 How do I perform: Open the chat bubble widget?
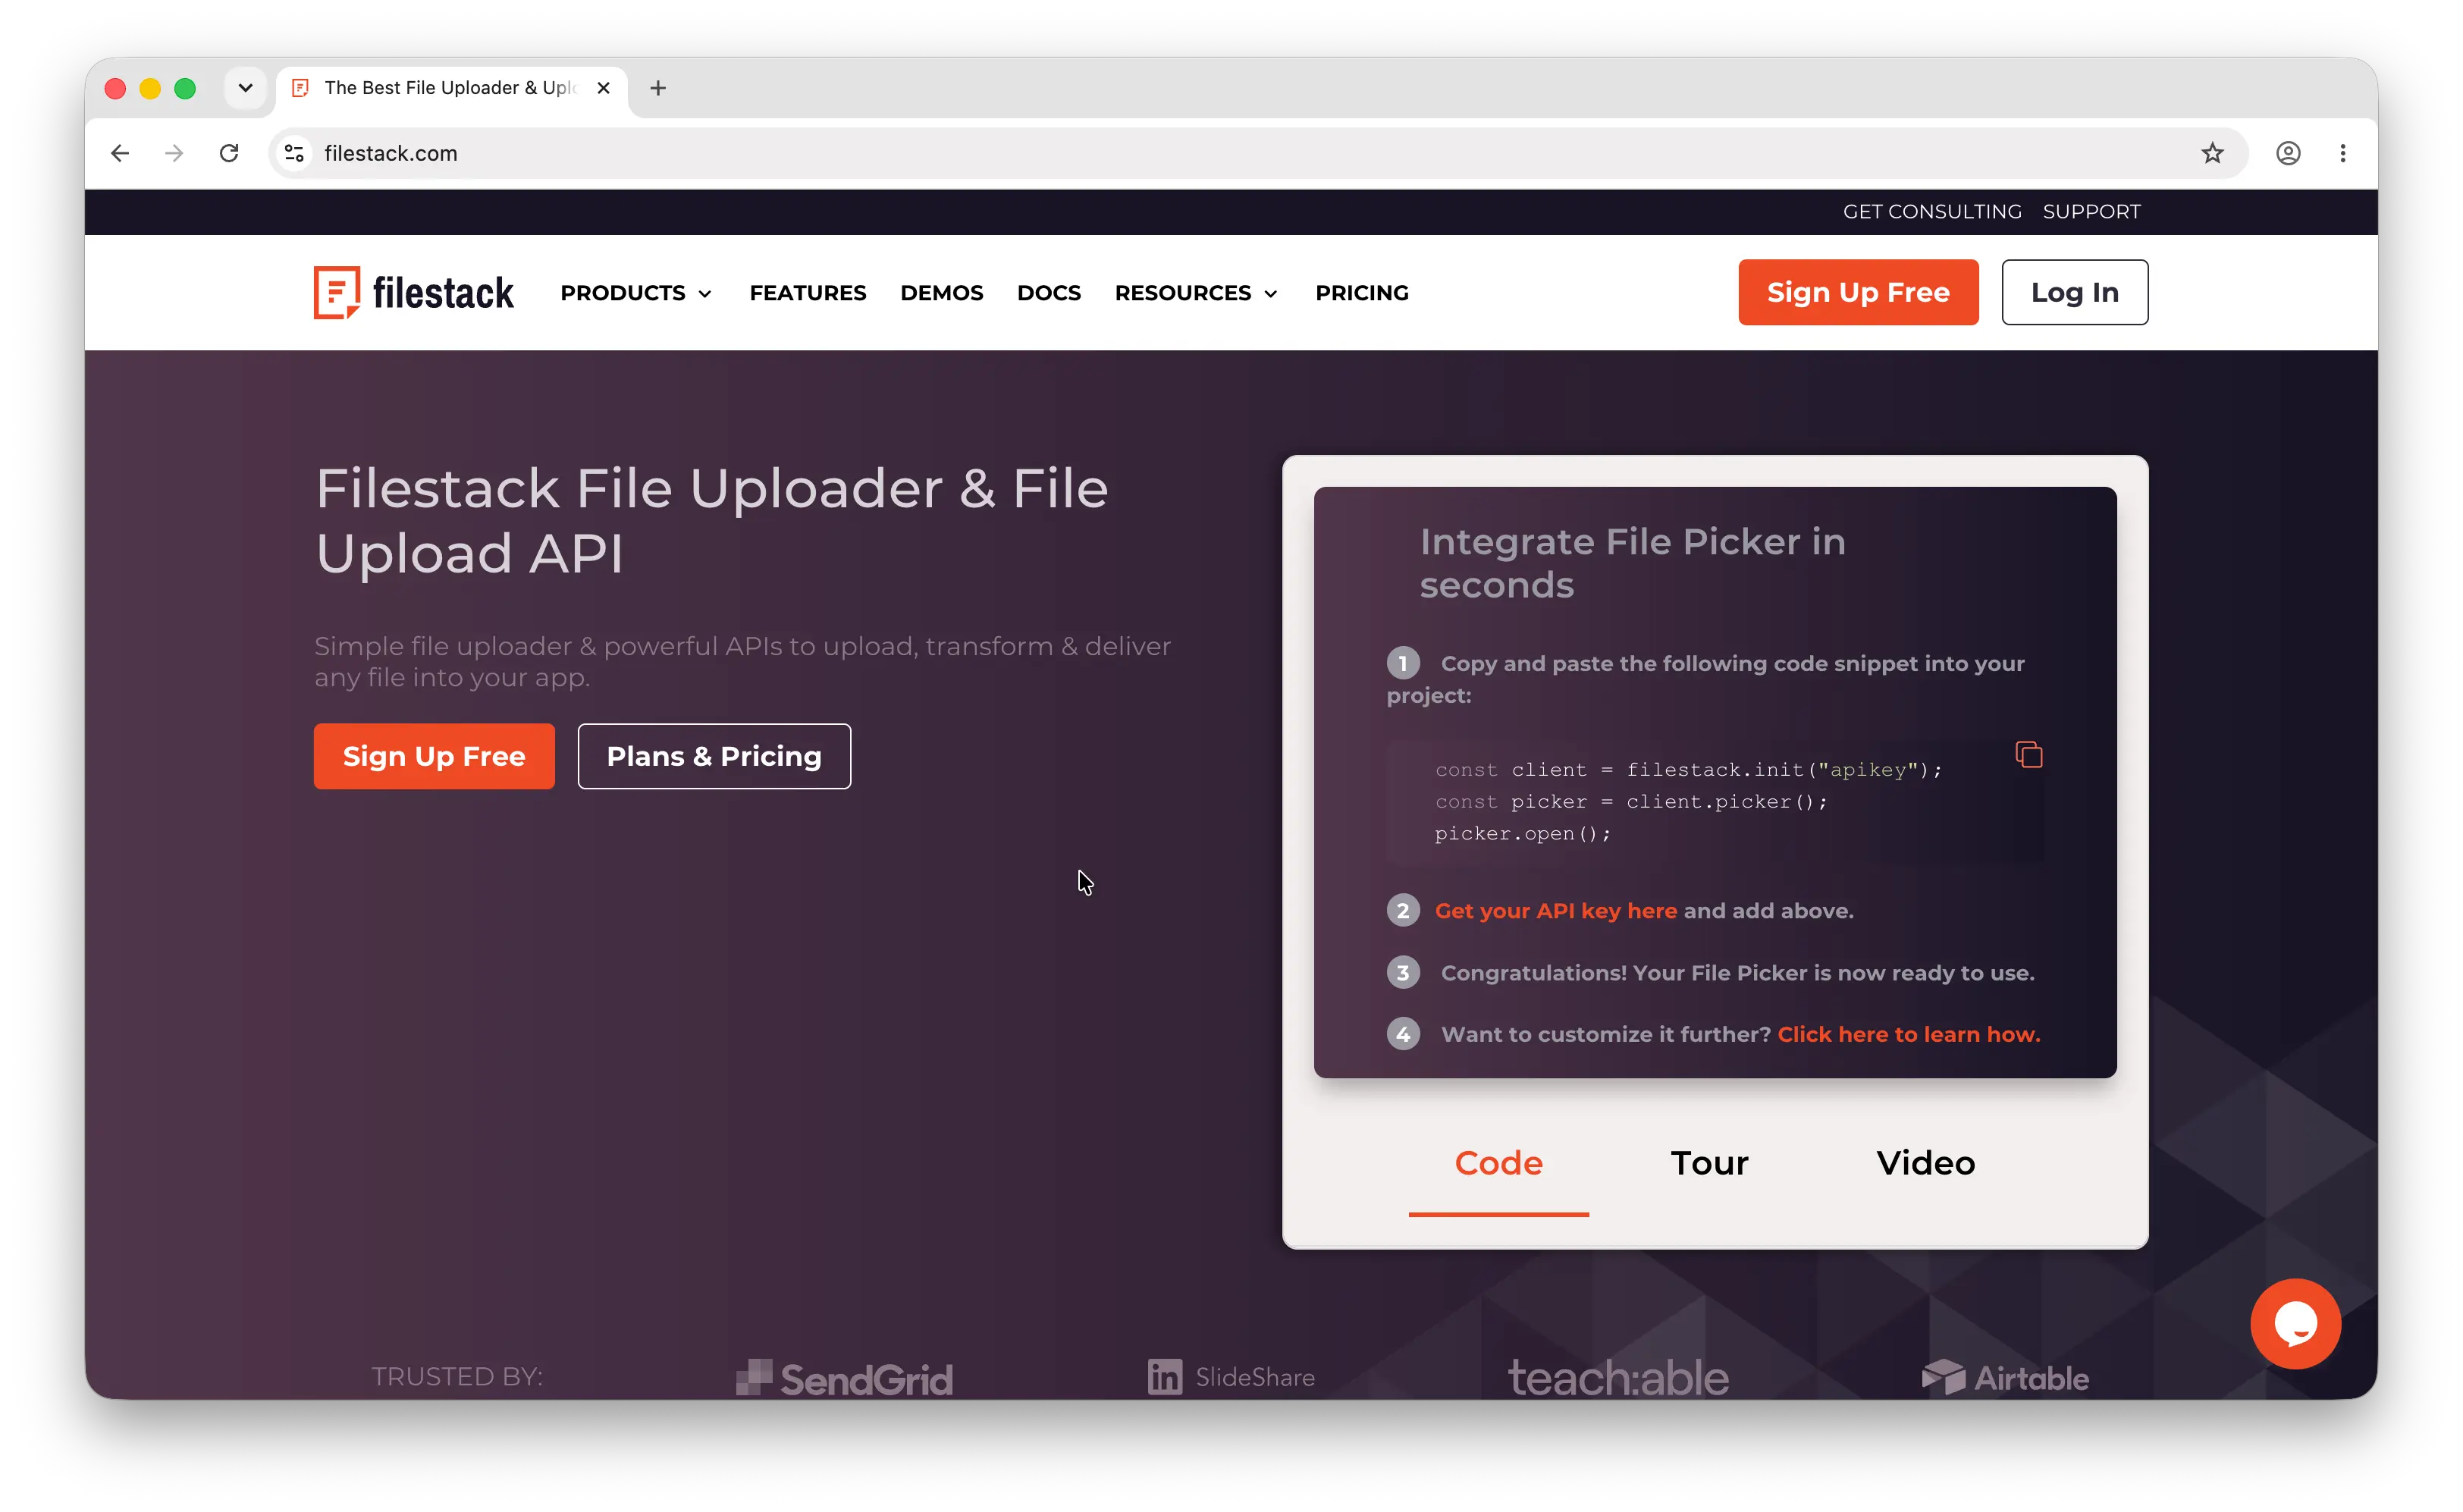[2295, 1323]
